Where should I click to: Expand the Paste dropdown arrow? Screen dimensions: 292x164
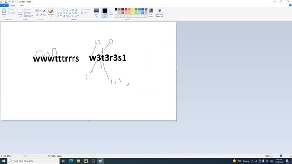tap(4, 16)
